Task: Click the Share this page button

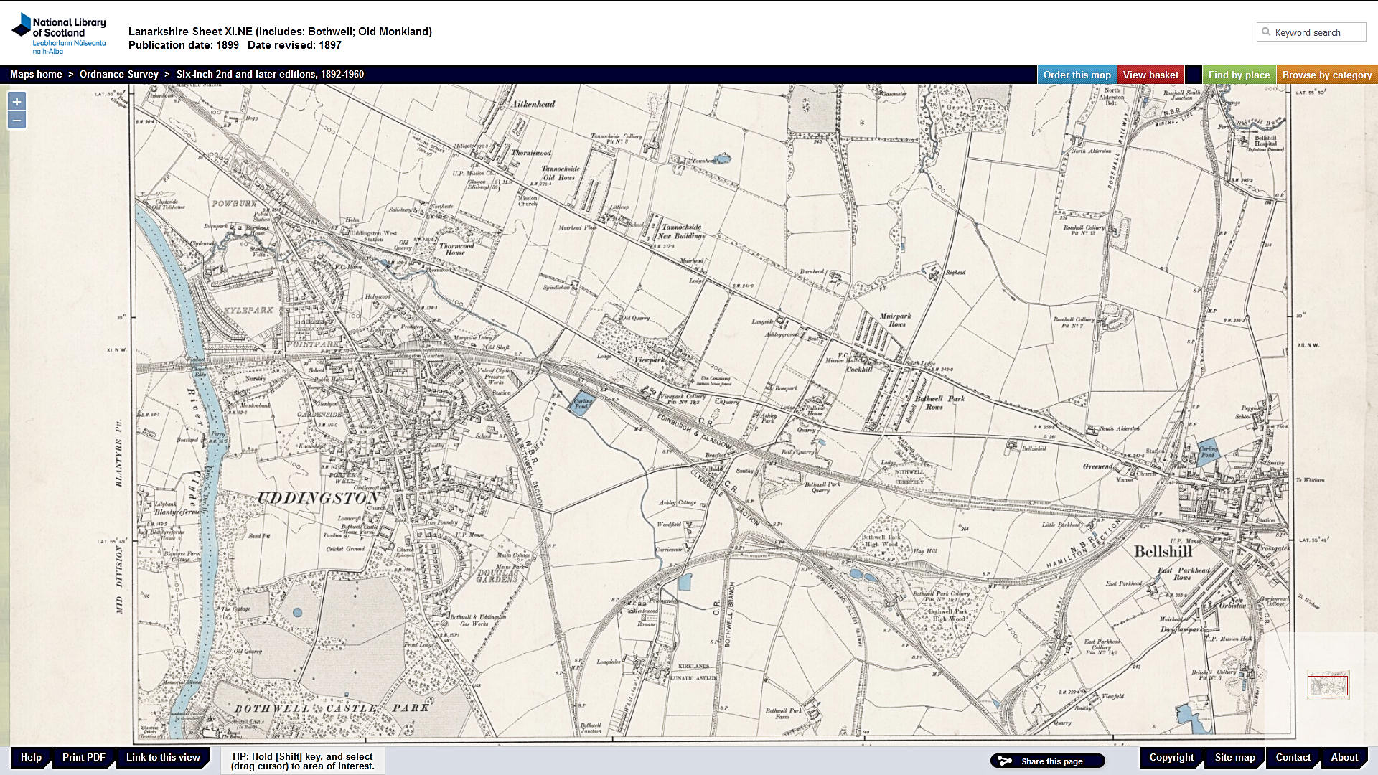Action: coord(1047,761)
